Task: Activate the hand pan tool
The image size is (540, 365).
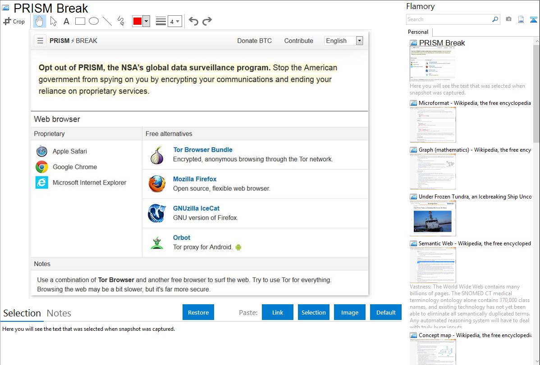Action: [x=40, y=21]
